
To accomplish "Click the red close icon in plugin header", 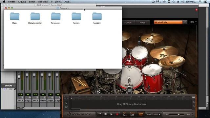I will [197, 10].
